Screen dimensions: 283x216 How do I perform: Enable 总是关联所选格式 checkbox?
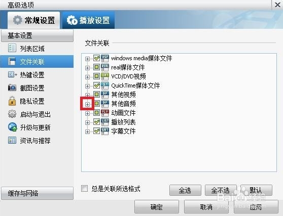85,189
